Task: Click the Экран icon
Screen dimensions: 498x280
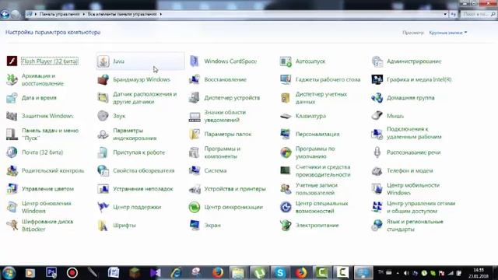Action: [x=195, y=226]
